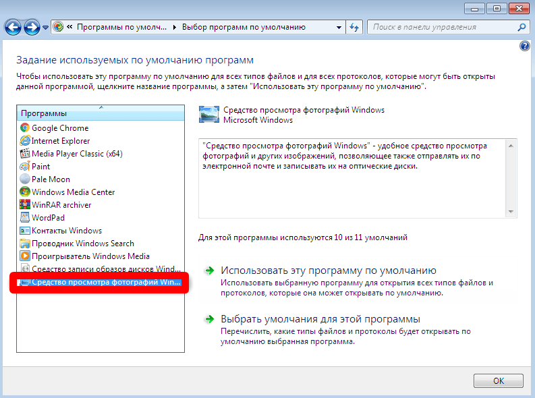
Task: Select 'Проигрыватель Windows Media' icon
Action: tap(24, 256)
